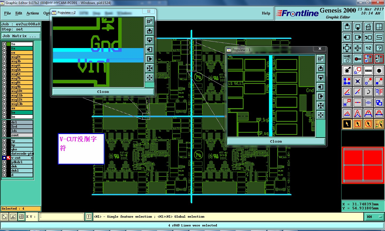This screenshot has width=385, height=231.
Task: Click the blue connected-dots feature icon
Action: [347, 81]
